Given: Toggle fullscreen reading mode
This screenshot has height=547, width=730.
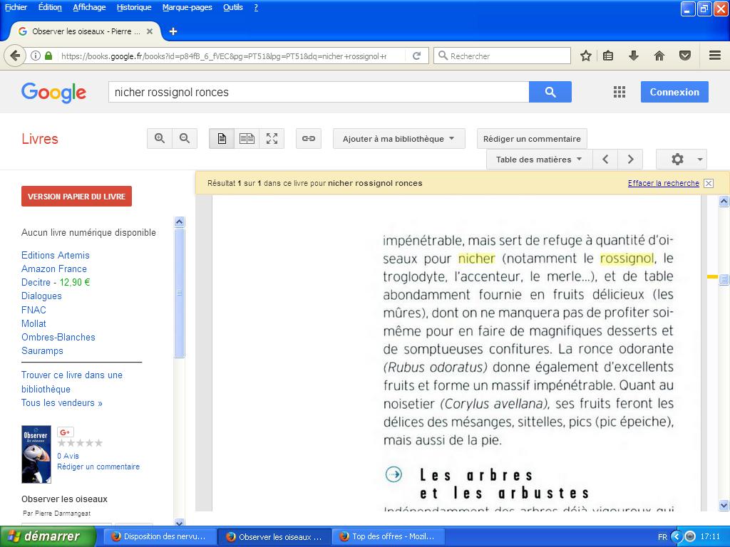Looking at the screenshot, I should 272,139.
